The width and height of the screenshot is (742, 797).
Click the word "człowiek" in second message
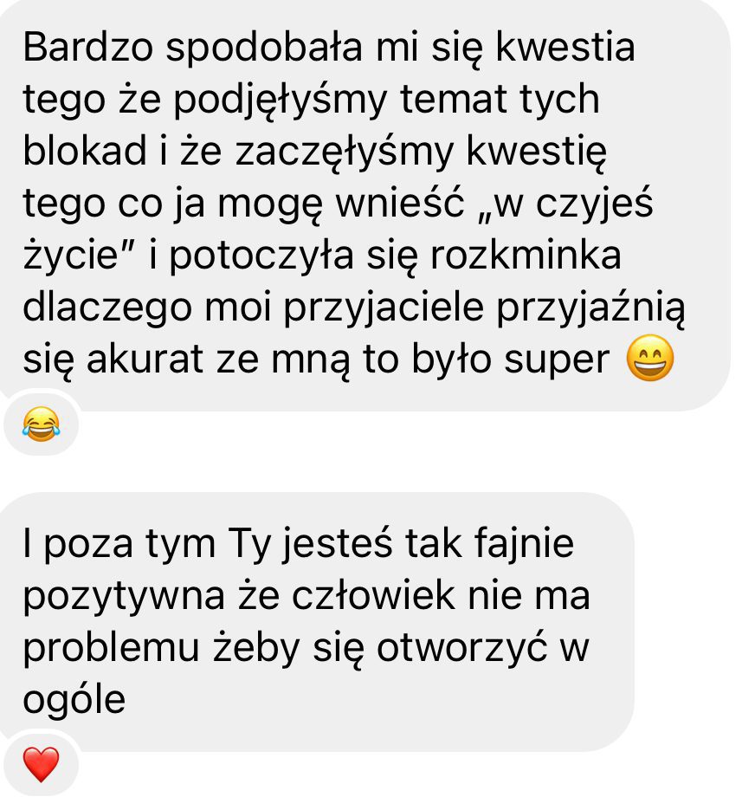pyautogui.click(x=373, y=594)
